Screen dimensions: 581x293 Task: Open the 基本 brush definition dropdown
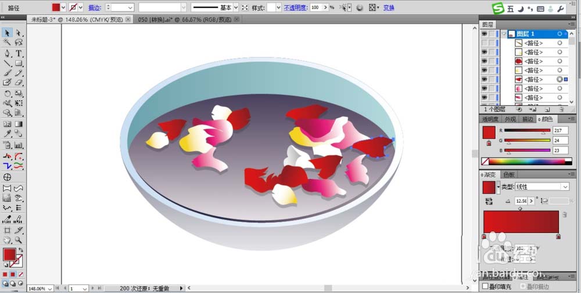(x=236, y=8)
